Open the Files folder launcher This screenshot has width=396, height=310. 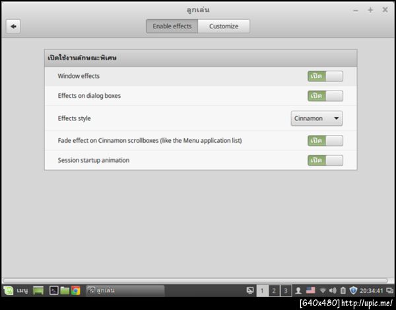coord(65,291)
